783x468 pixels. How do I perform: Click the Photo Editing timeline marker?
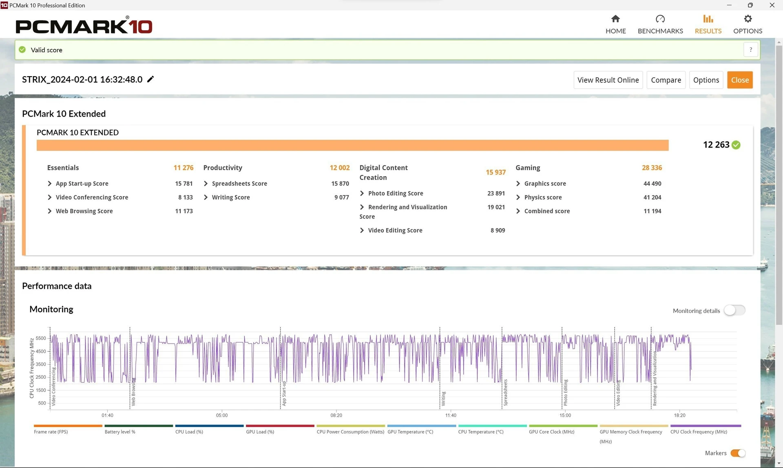566,393
